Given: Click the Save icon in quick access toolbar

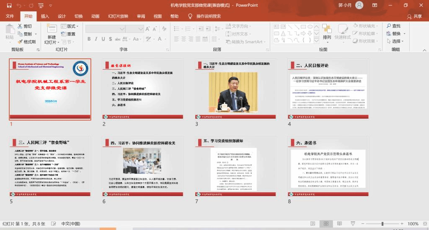Looking at the screenshot, I should point(9,5).
